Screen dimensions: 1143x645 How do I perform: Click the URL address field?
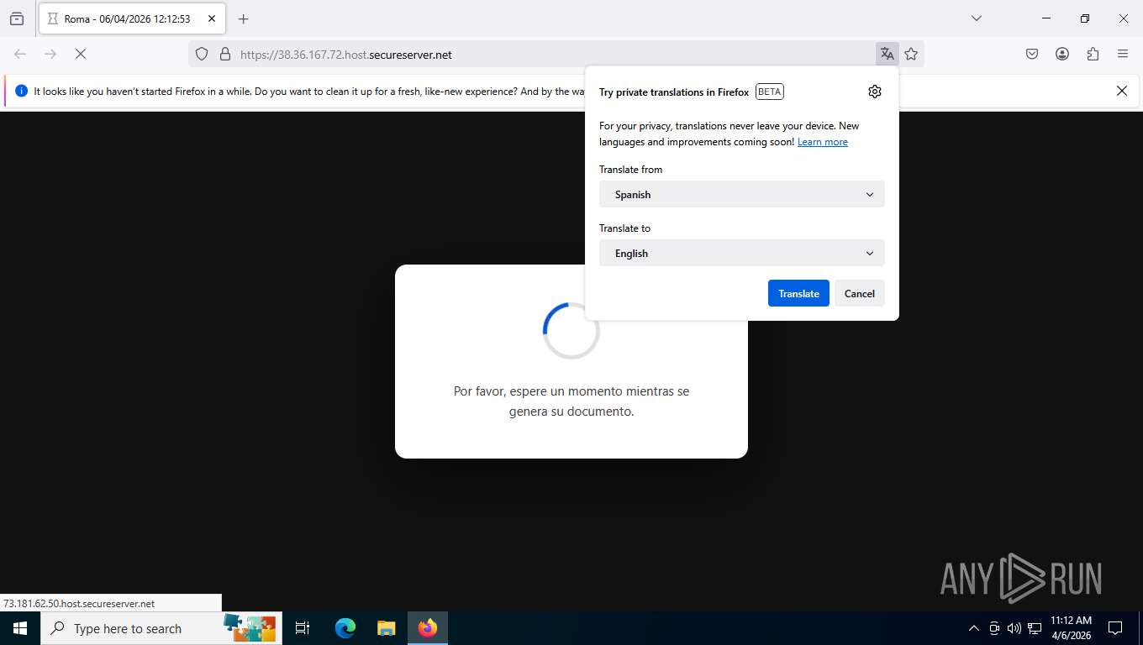[555, 55]
